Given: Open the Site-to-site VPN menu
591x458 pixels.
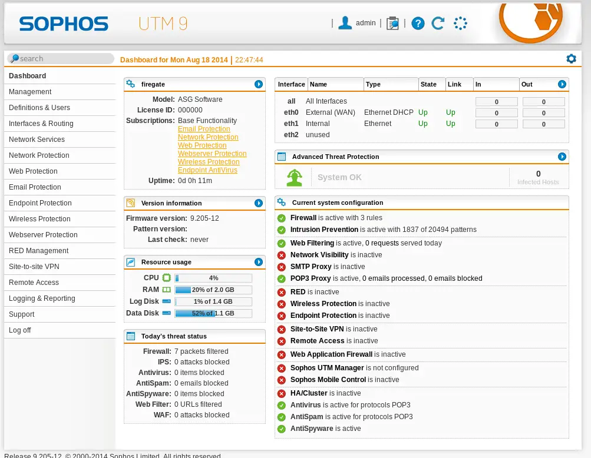Looking at the screenshot, I should 60,266.
